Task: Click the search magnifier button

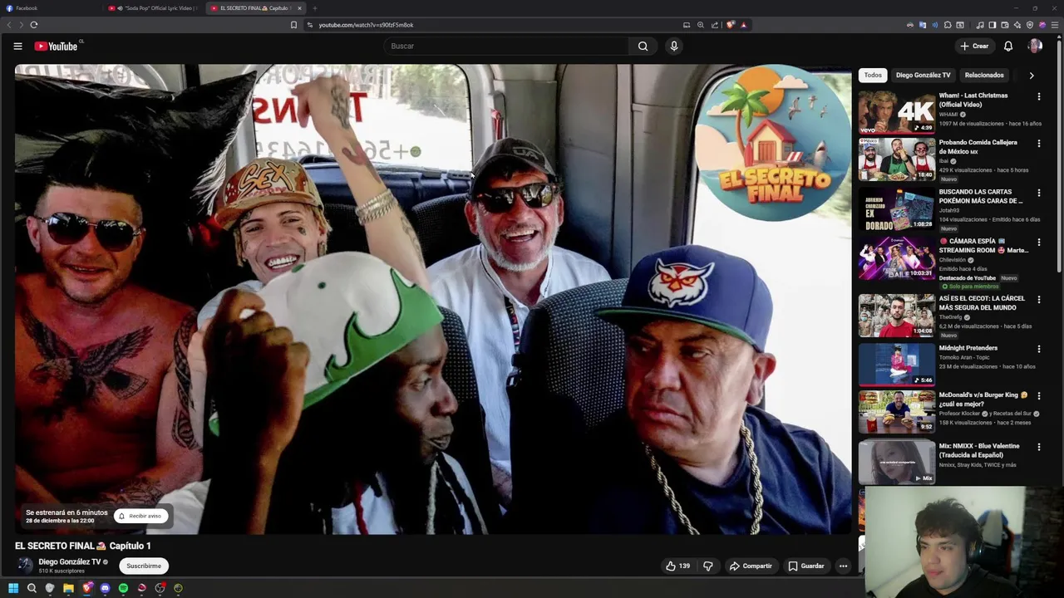Action: (x=643, y=47)
